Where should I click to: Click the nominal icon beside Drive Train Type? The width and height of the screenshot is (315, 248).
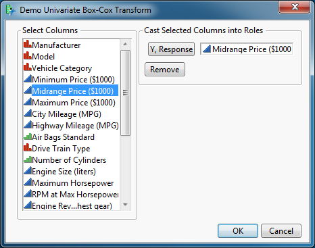pos(28,147)
